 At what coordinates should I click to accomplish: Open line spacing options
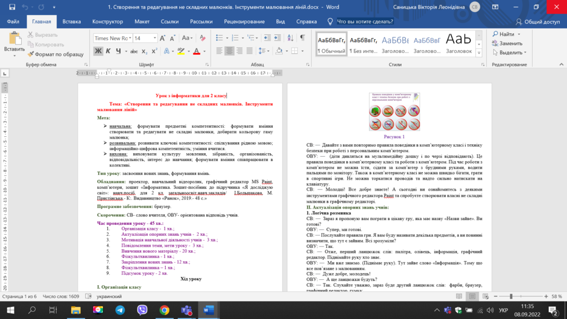pos(262,51)
